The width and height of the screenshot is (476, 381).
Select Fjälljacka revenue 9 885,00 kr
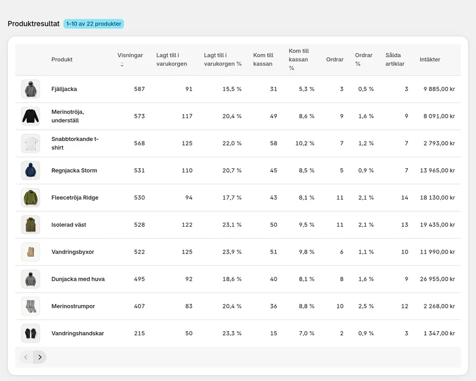[x=439, y=89]
